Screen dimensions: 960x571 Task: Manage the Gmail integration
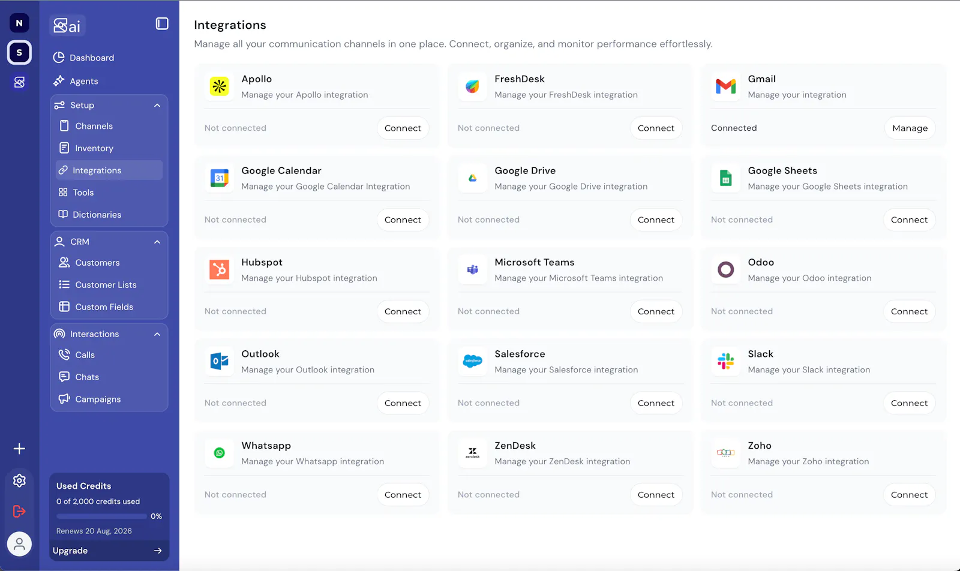(910, 128)
